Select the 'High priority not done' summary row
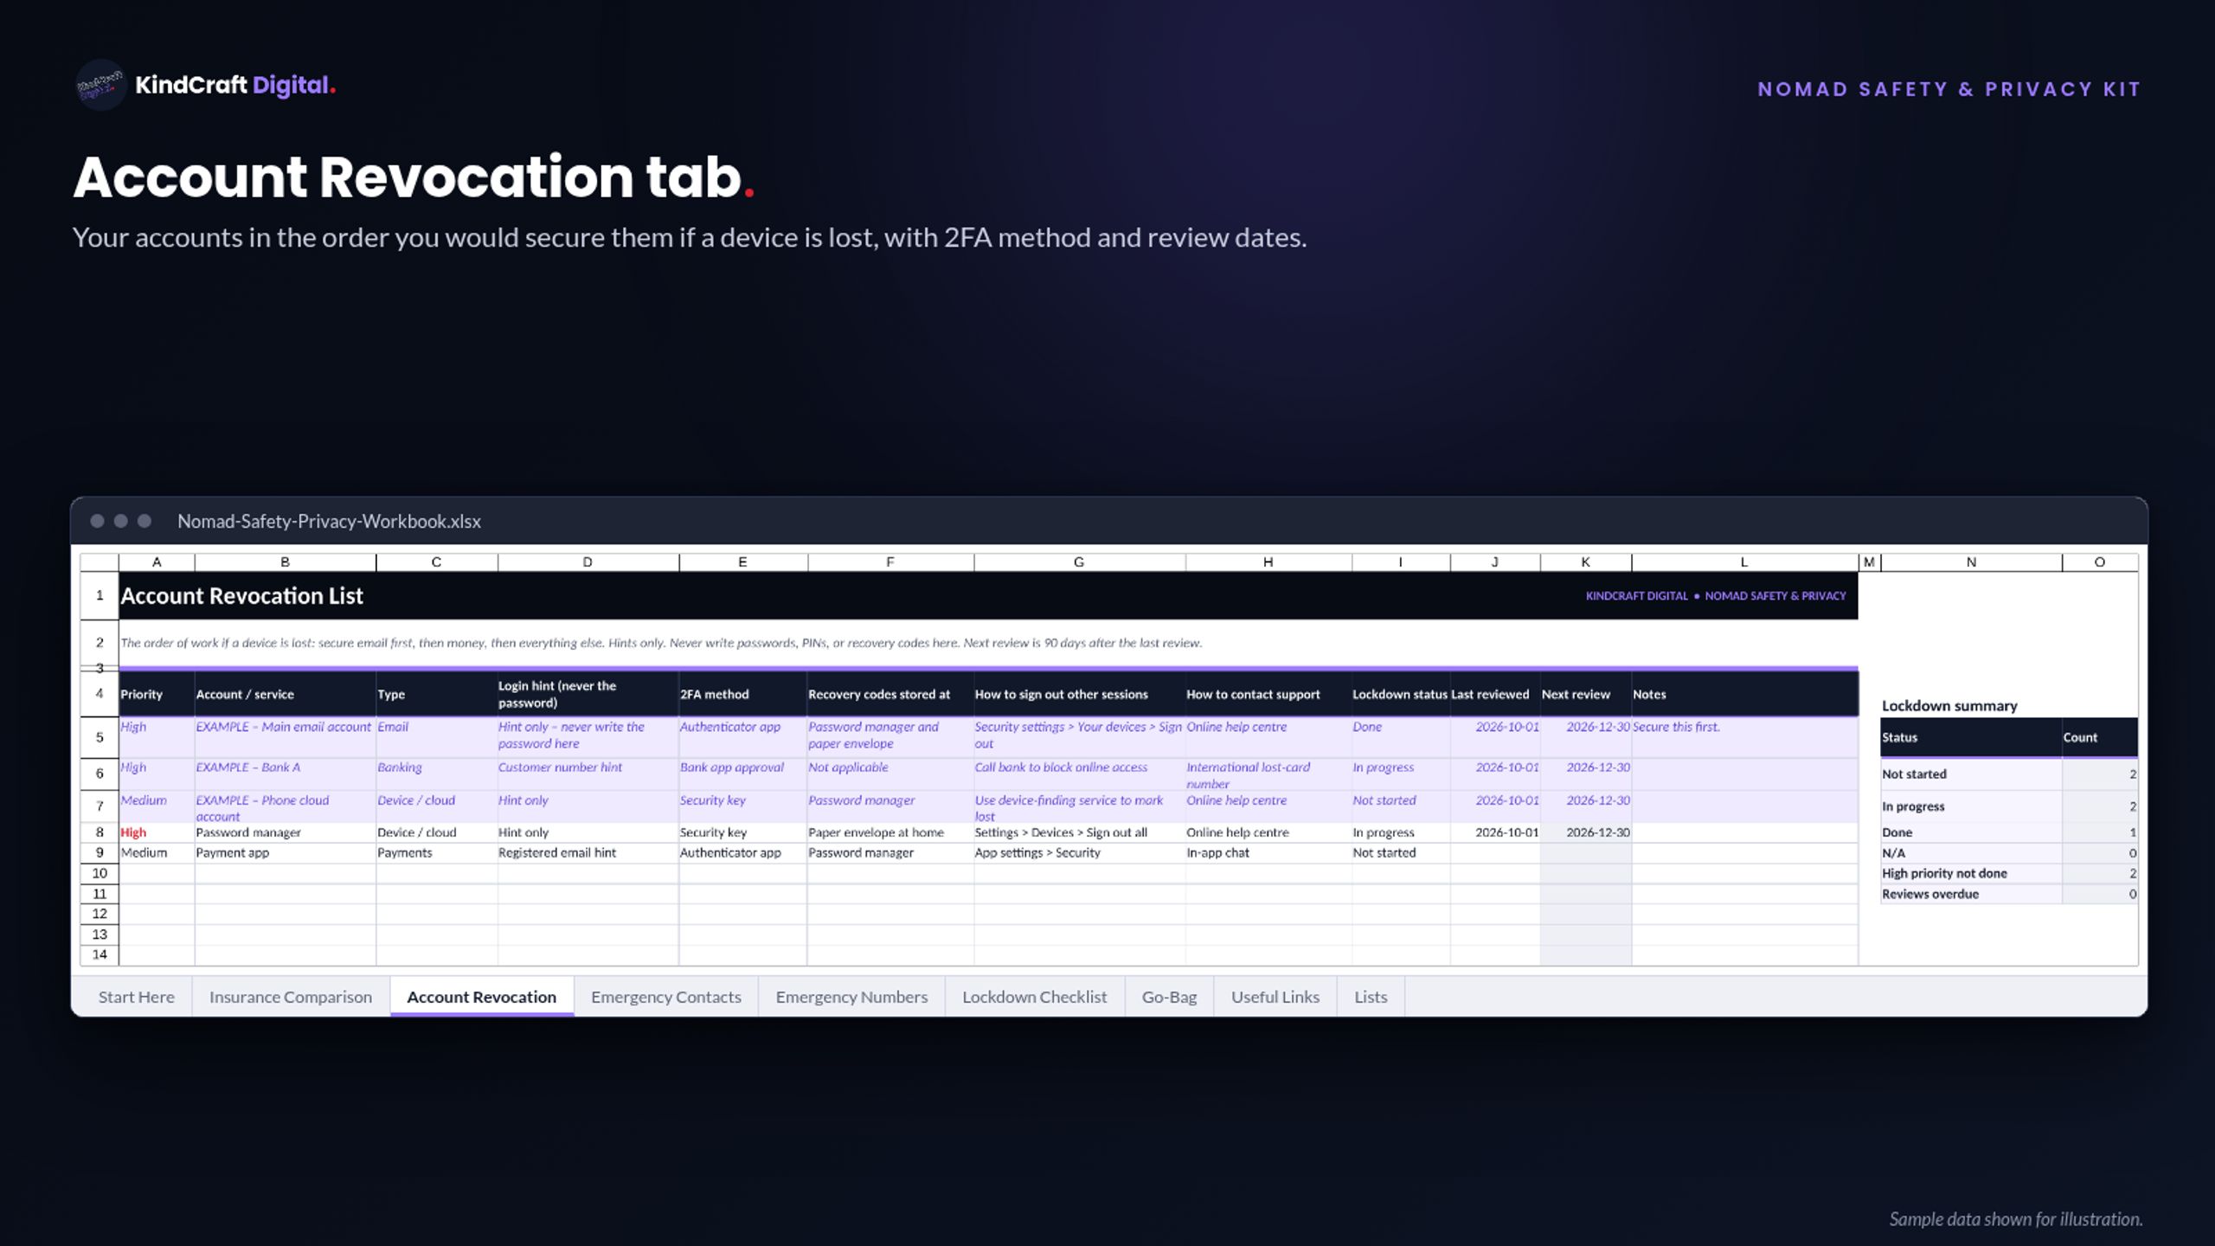The image size is (2215, 1246). pos(2009,873)
